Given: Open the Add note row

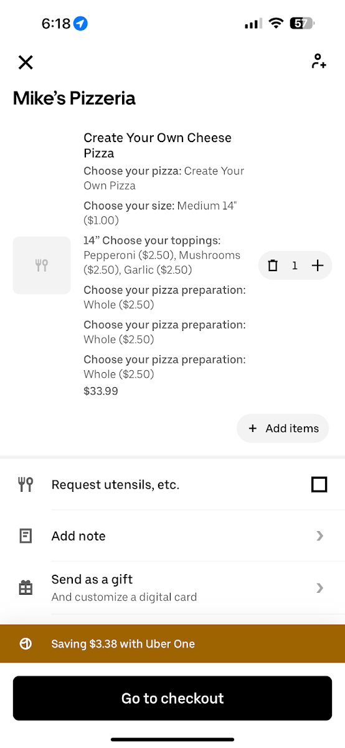Looking at the screenshot, I should (x=172, y=536).
